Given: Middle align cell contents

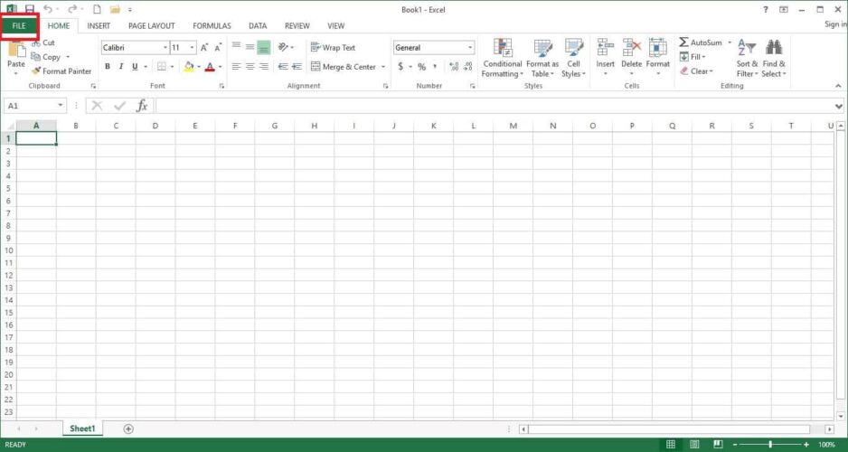Looking at the screenshot, I should point(250,47).
